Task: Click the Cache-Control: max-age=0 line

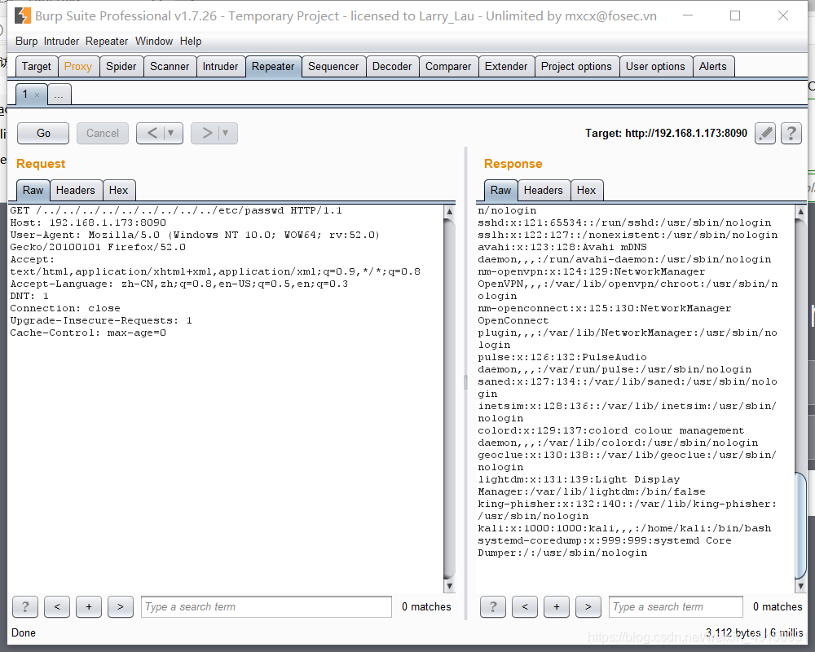Action: click(88, 333)
